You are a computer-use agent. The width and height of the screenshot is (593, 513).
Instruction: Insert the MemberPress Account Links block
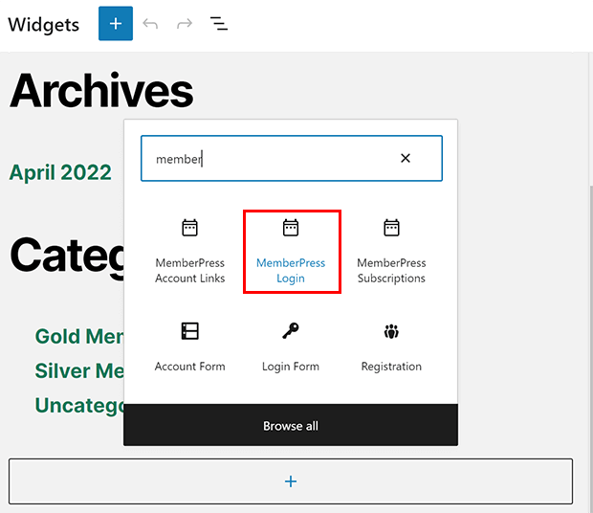coord(189,252)
